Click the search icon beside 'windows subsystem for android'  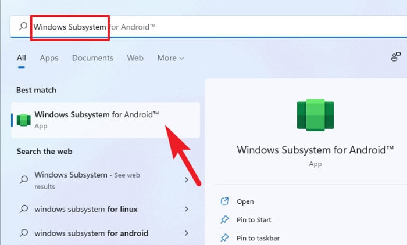point(24,233)
